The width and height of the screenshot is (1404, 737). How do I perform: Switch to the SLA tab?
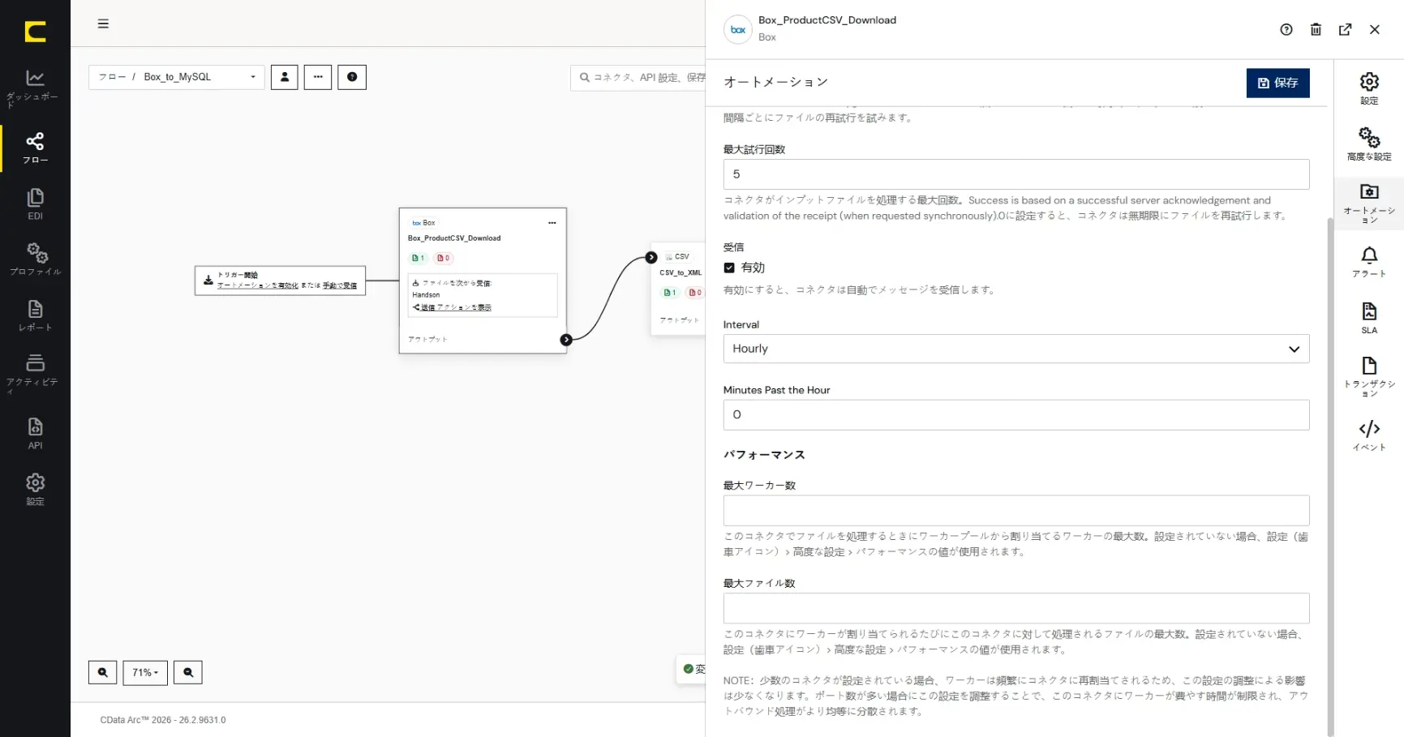(x=1369, y=318)
